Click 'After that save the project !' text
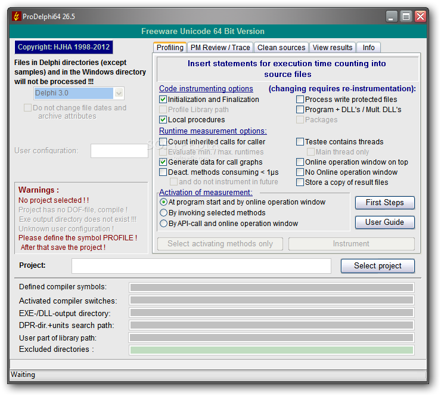 tap(63, 247)
